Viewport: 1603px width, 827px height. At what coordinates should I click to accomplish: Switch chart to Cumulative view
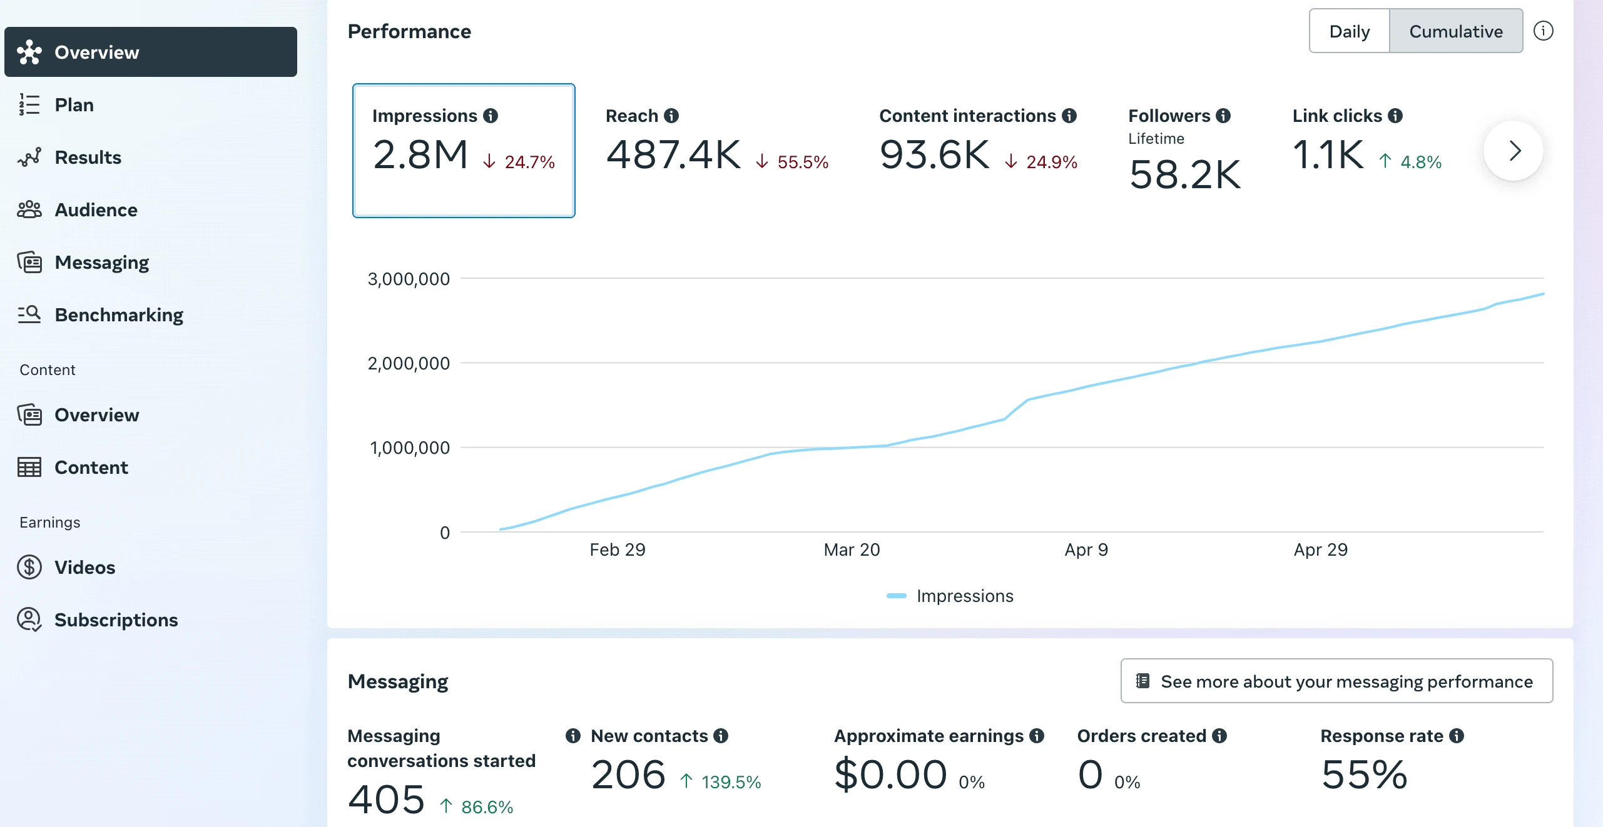coord(1455,31)
